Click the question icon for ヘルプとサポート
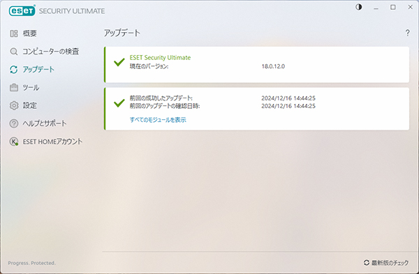The height and width of the screenshot is (274, 419). [14, 123]
